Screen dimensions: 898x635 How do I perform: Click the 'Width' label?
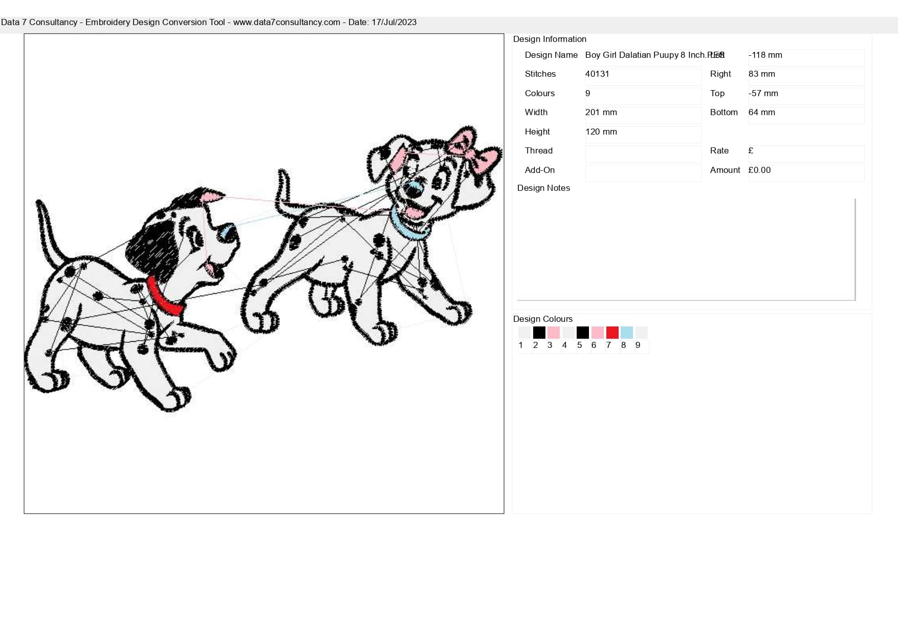click(x=536, y=112)
